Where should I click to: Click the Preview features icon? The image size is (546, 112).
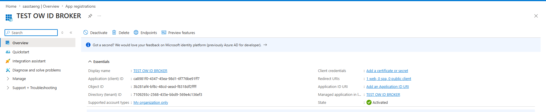point(164,33)
